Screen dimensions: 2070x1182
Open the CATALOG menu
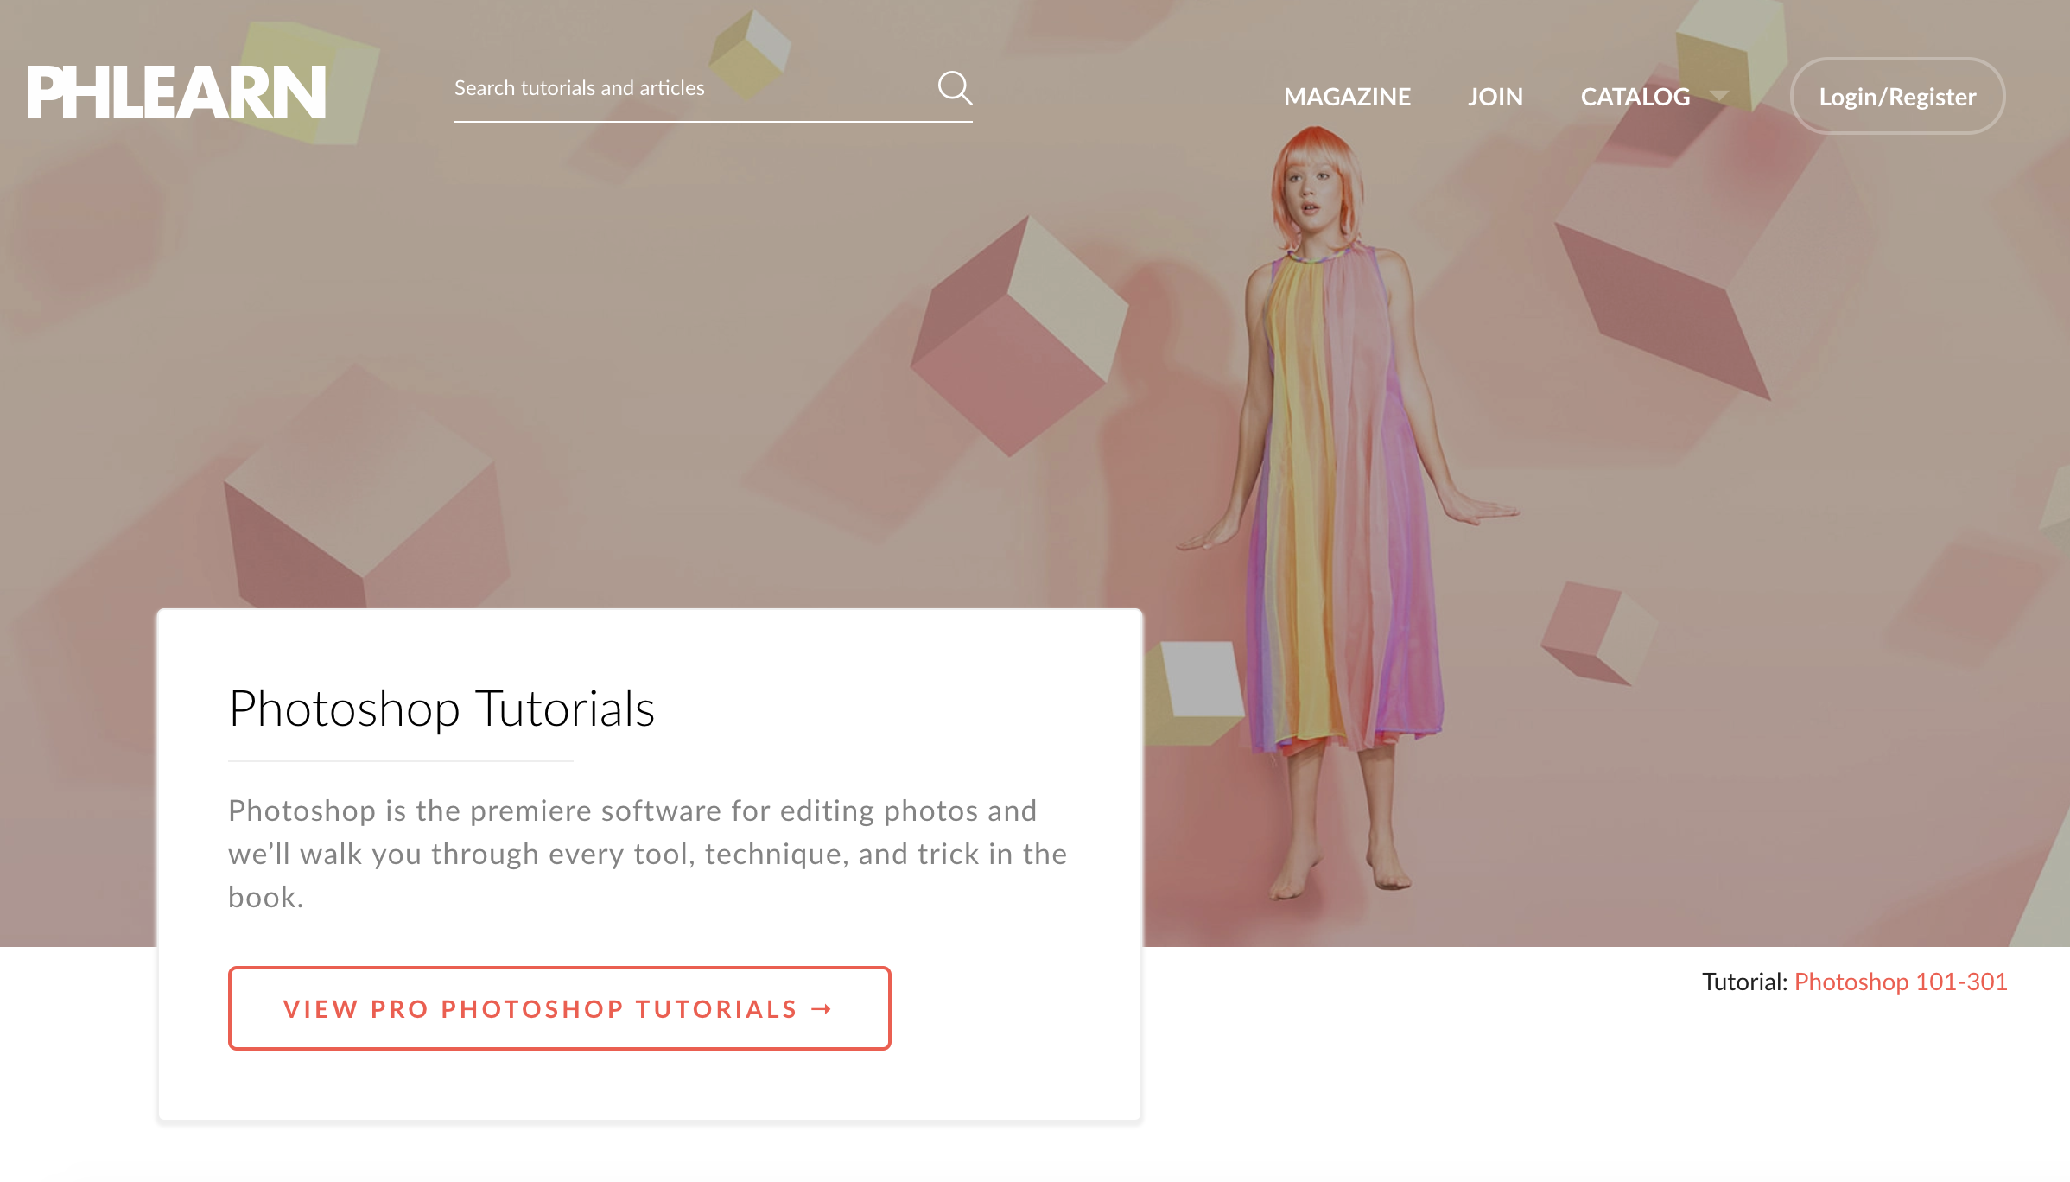1635,97
